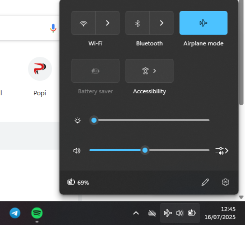Click the Battery saver tile

click(x=95, y=71)
